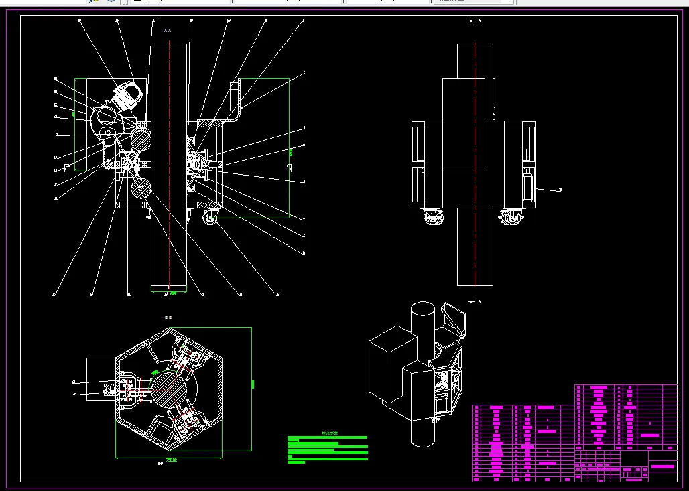Click the motor component in the A-A section view

pyautogui.click(x=128, y=95)
